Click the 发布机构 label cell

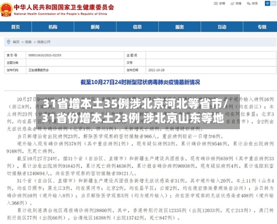(15, 70)
